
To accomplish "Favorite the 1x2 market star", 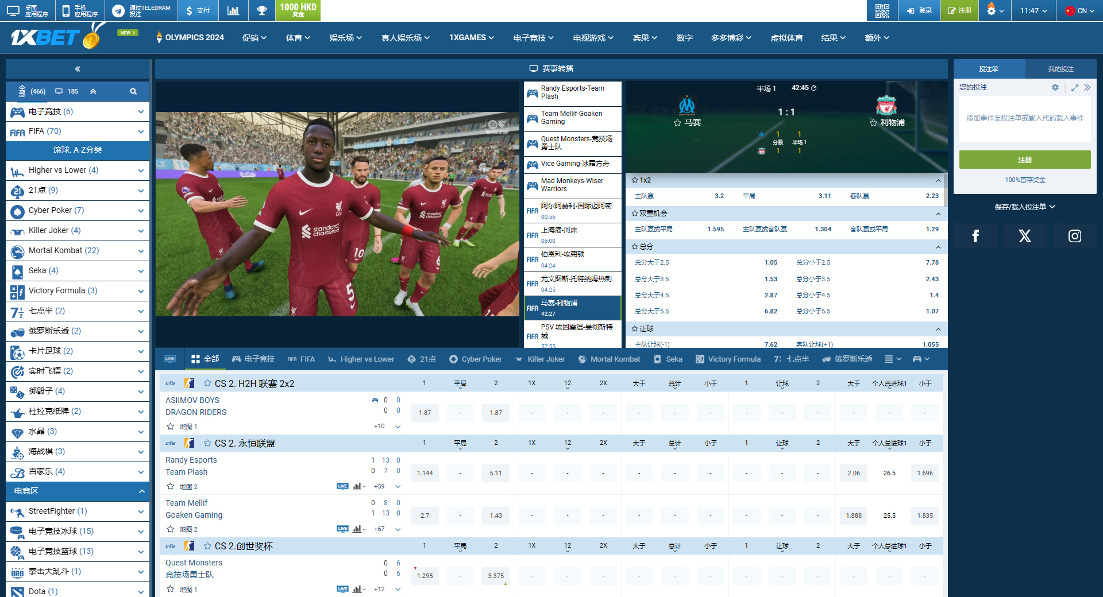I will click(x=635, y=180).
